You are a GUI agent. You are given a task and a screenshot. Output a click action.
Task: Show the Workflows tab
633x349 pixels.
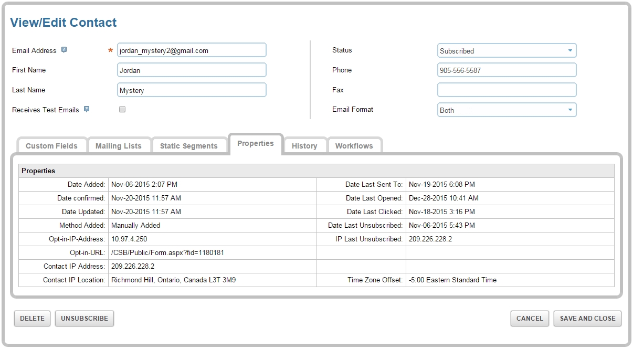(x=354, y=146)
